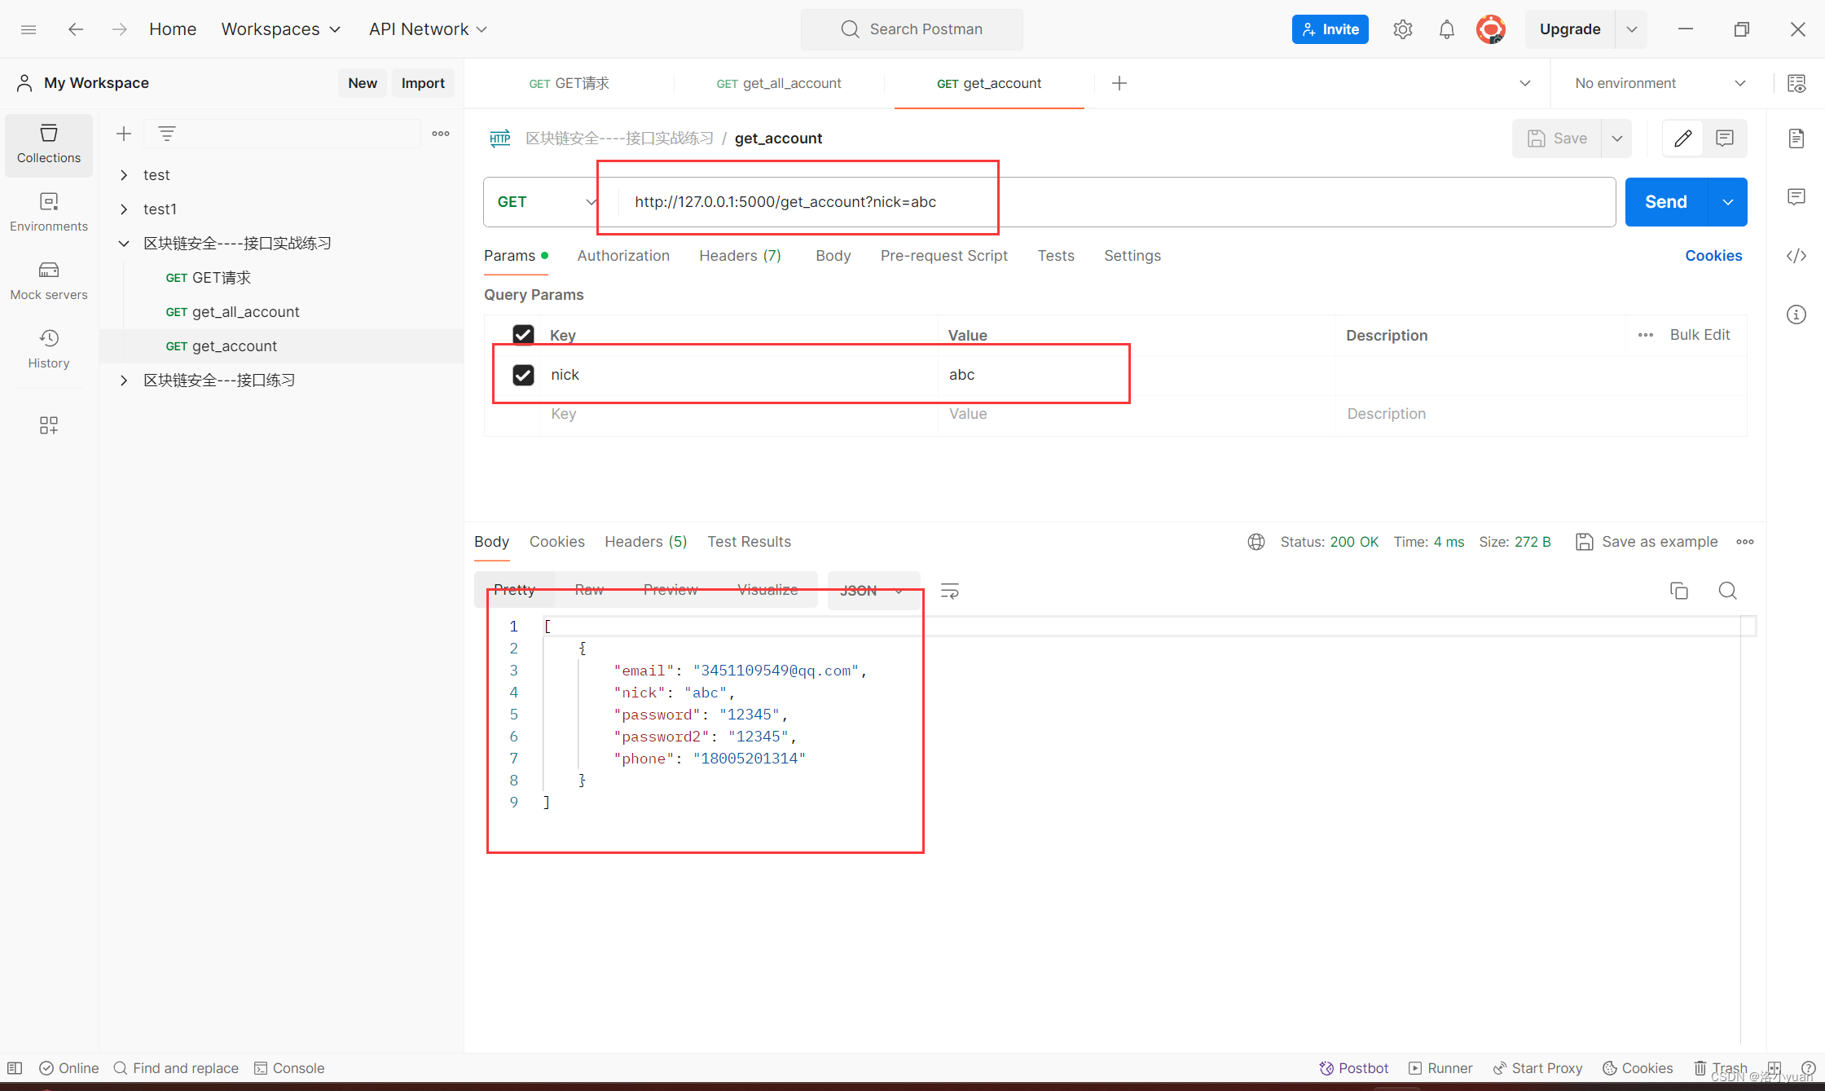Open the comments icon beside the pencil
Viewport: 1825px width, 1091px height.
1725,139
